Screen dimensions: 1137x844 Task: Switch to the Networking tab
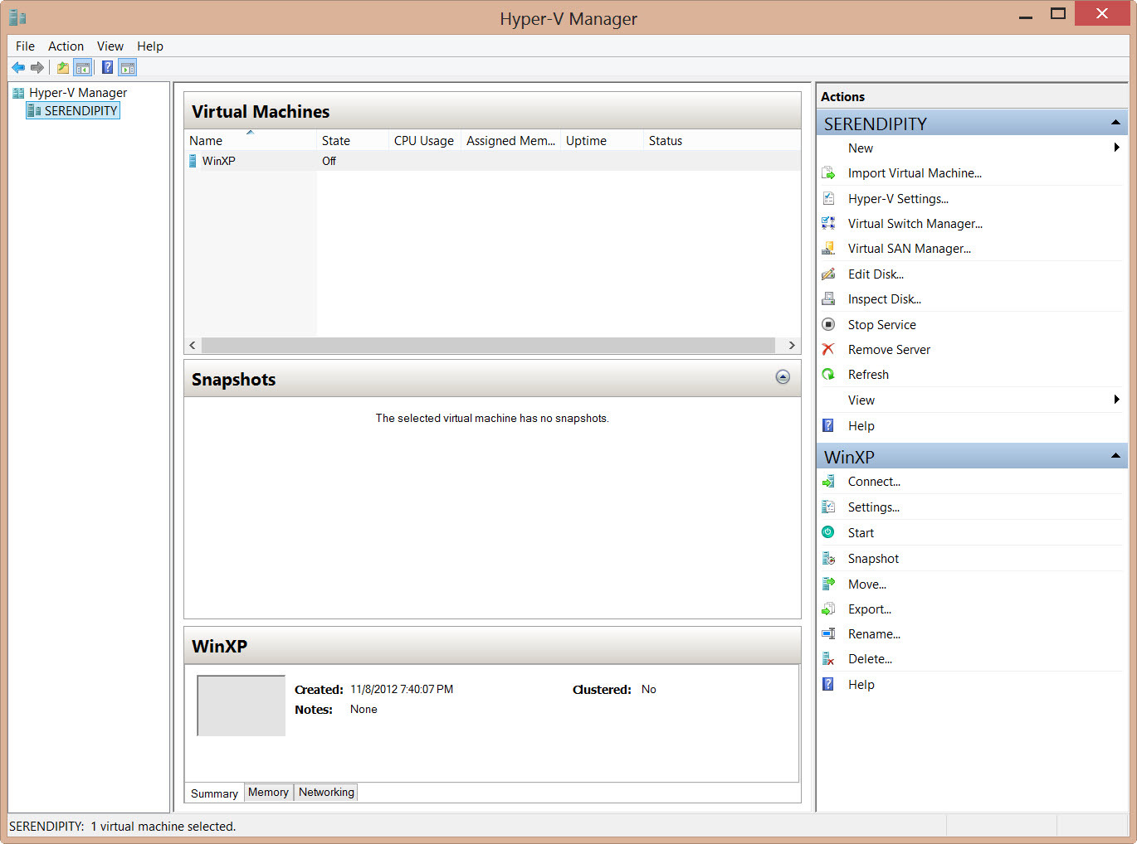(x=326, y=793)
